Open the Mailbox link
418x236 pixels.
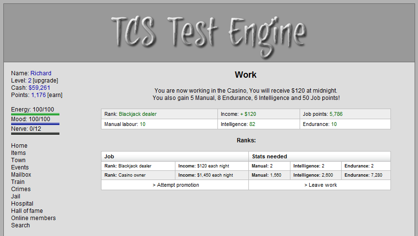pos(21,175)
